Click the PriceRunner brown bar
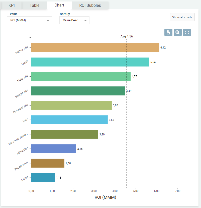This screenshot has height=208, width=201. tap(48, 163)
